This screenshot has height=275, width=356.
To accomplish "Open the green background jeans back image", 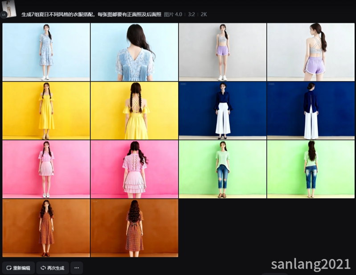I will pyautogui.click(x=311, y=169).
